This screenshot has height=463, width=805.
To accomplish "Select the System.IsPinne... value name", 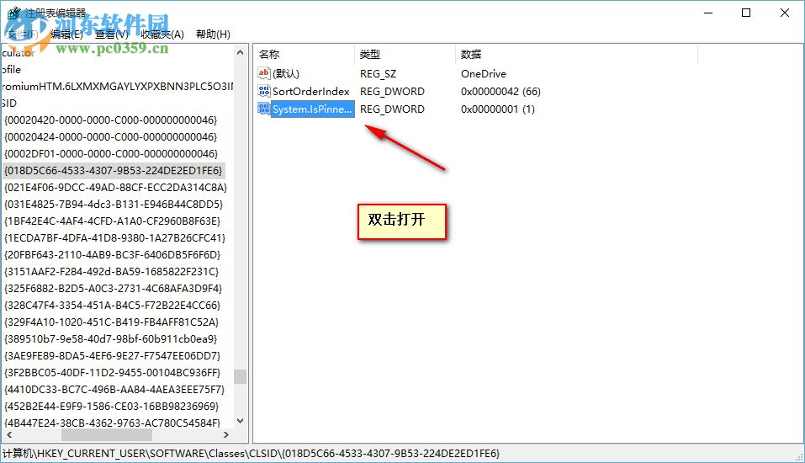I will click(x=312, y=109).
